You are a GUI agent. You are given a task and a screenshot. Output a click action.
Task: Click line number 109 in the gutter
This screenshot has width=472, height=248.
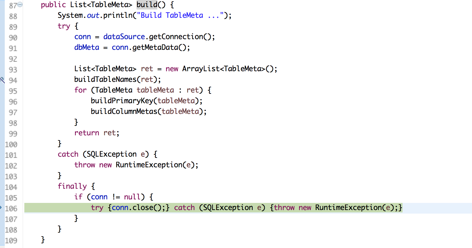point(11,241)
